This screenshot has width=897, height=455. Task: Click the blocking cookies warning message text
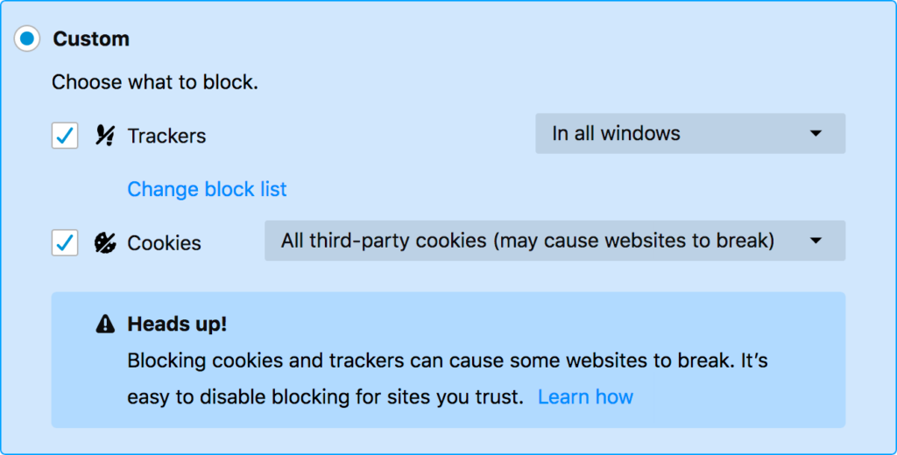tap(448, 378)
